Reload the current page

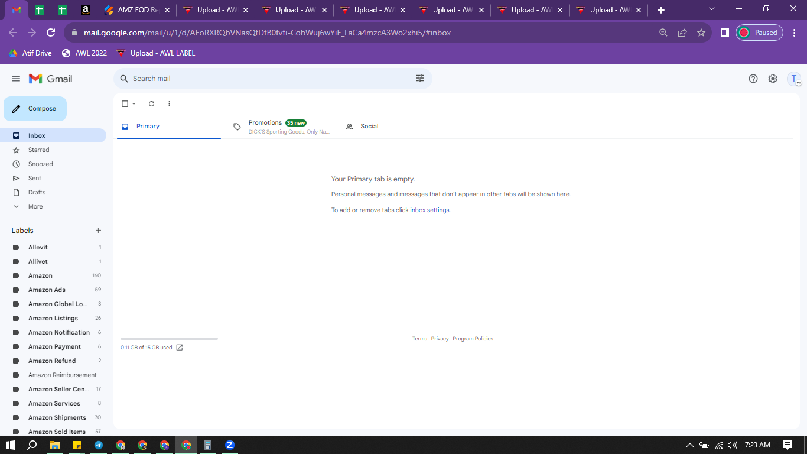[51, 33]
